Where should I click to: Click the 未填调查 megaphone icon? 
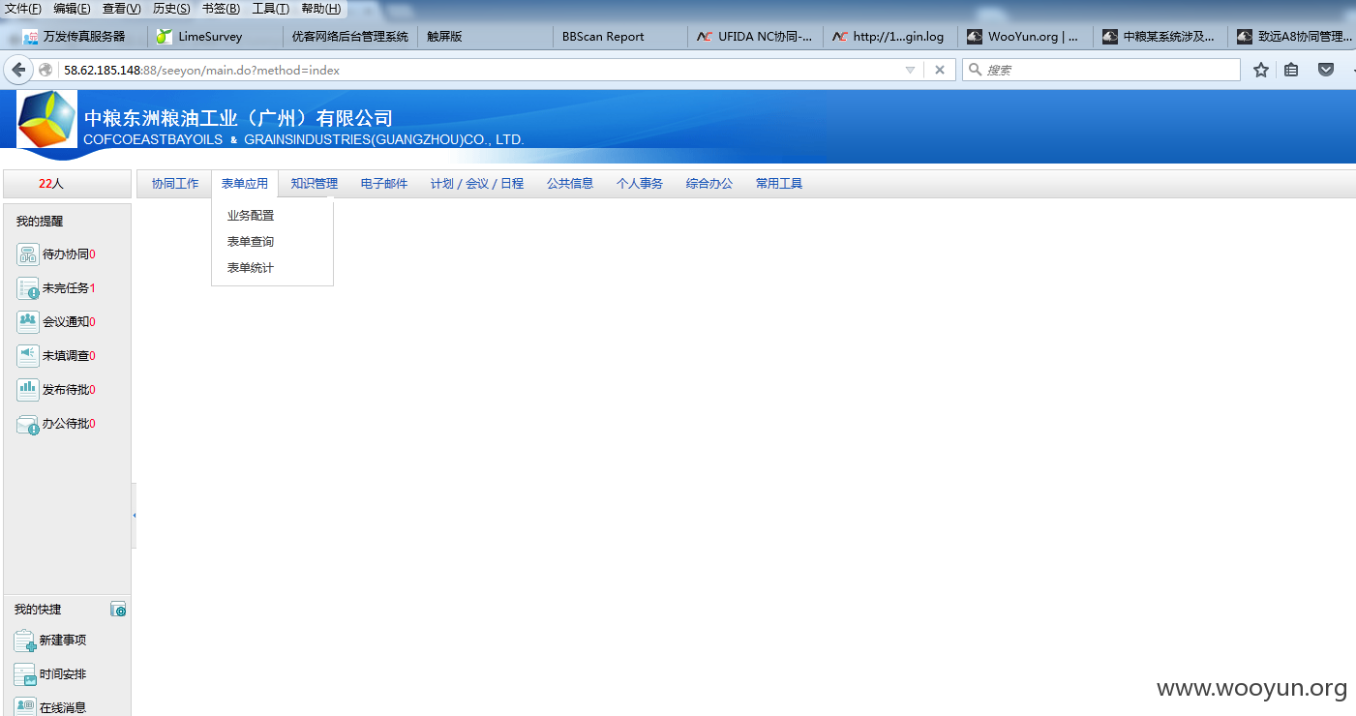(x=28, y=356)
